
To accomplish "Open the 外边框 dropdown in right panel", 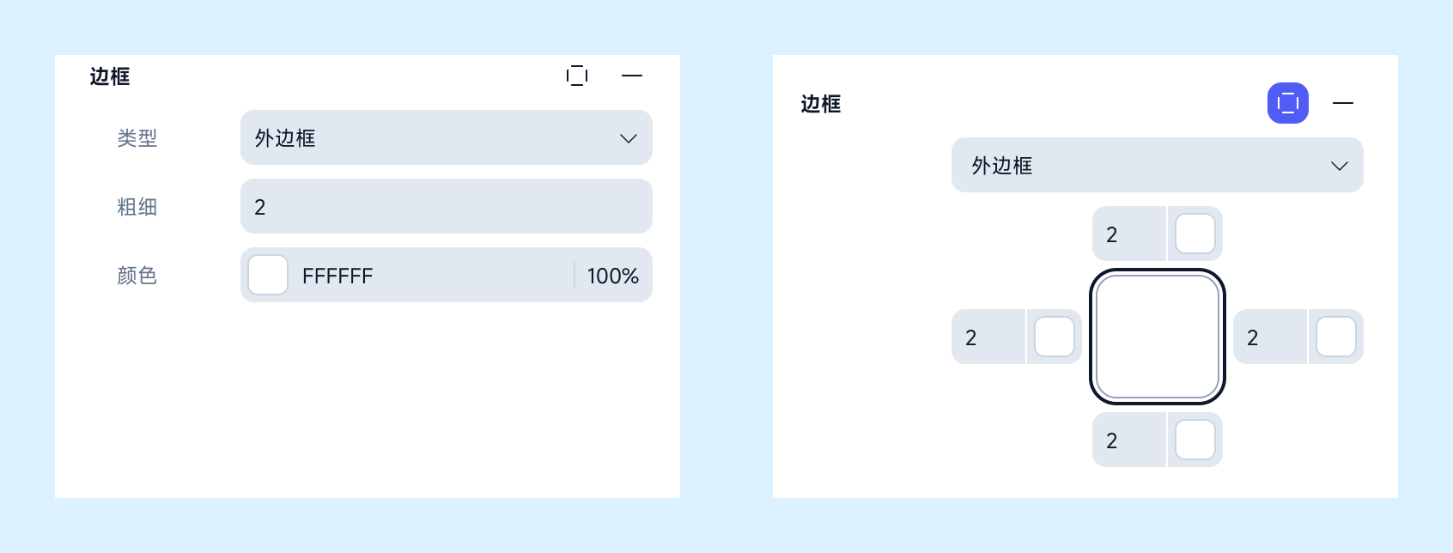I will click(x=1158, y=165).
